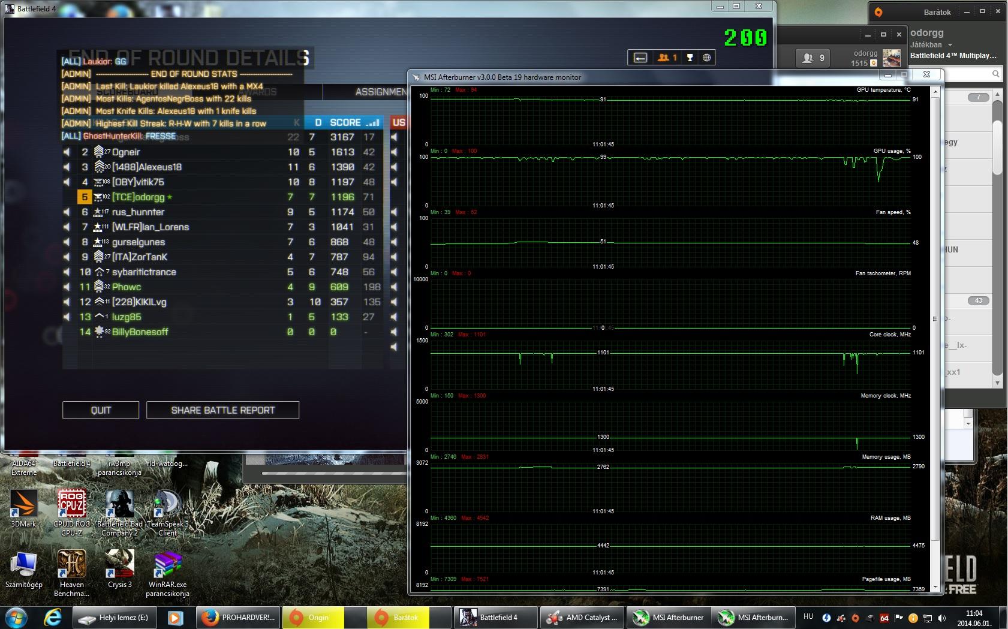Switch to the first MSI Afterburner taskbar button

coord(669,617)
